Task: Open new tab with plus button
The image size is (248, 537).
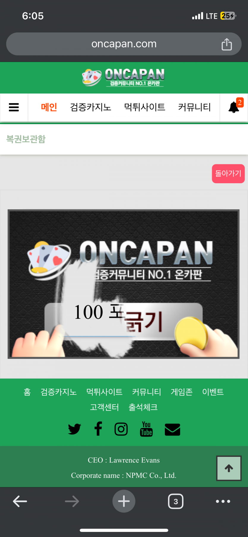Action: pyautogui.click(x=124, y=501)
